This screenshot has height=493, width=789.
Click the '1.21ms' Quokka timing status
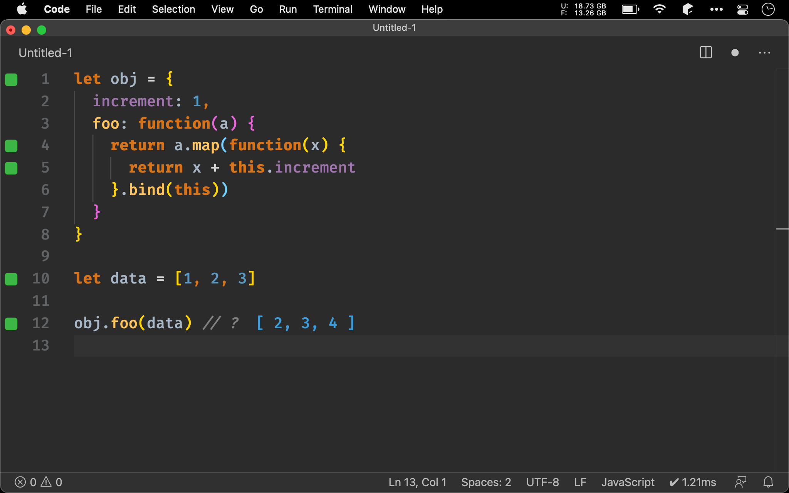[x=693, y=482]
